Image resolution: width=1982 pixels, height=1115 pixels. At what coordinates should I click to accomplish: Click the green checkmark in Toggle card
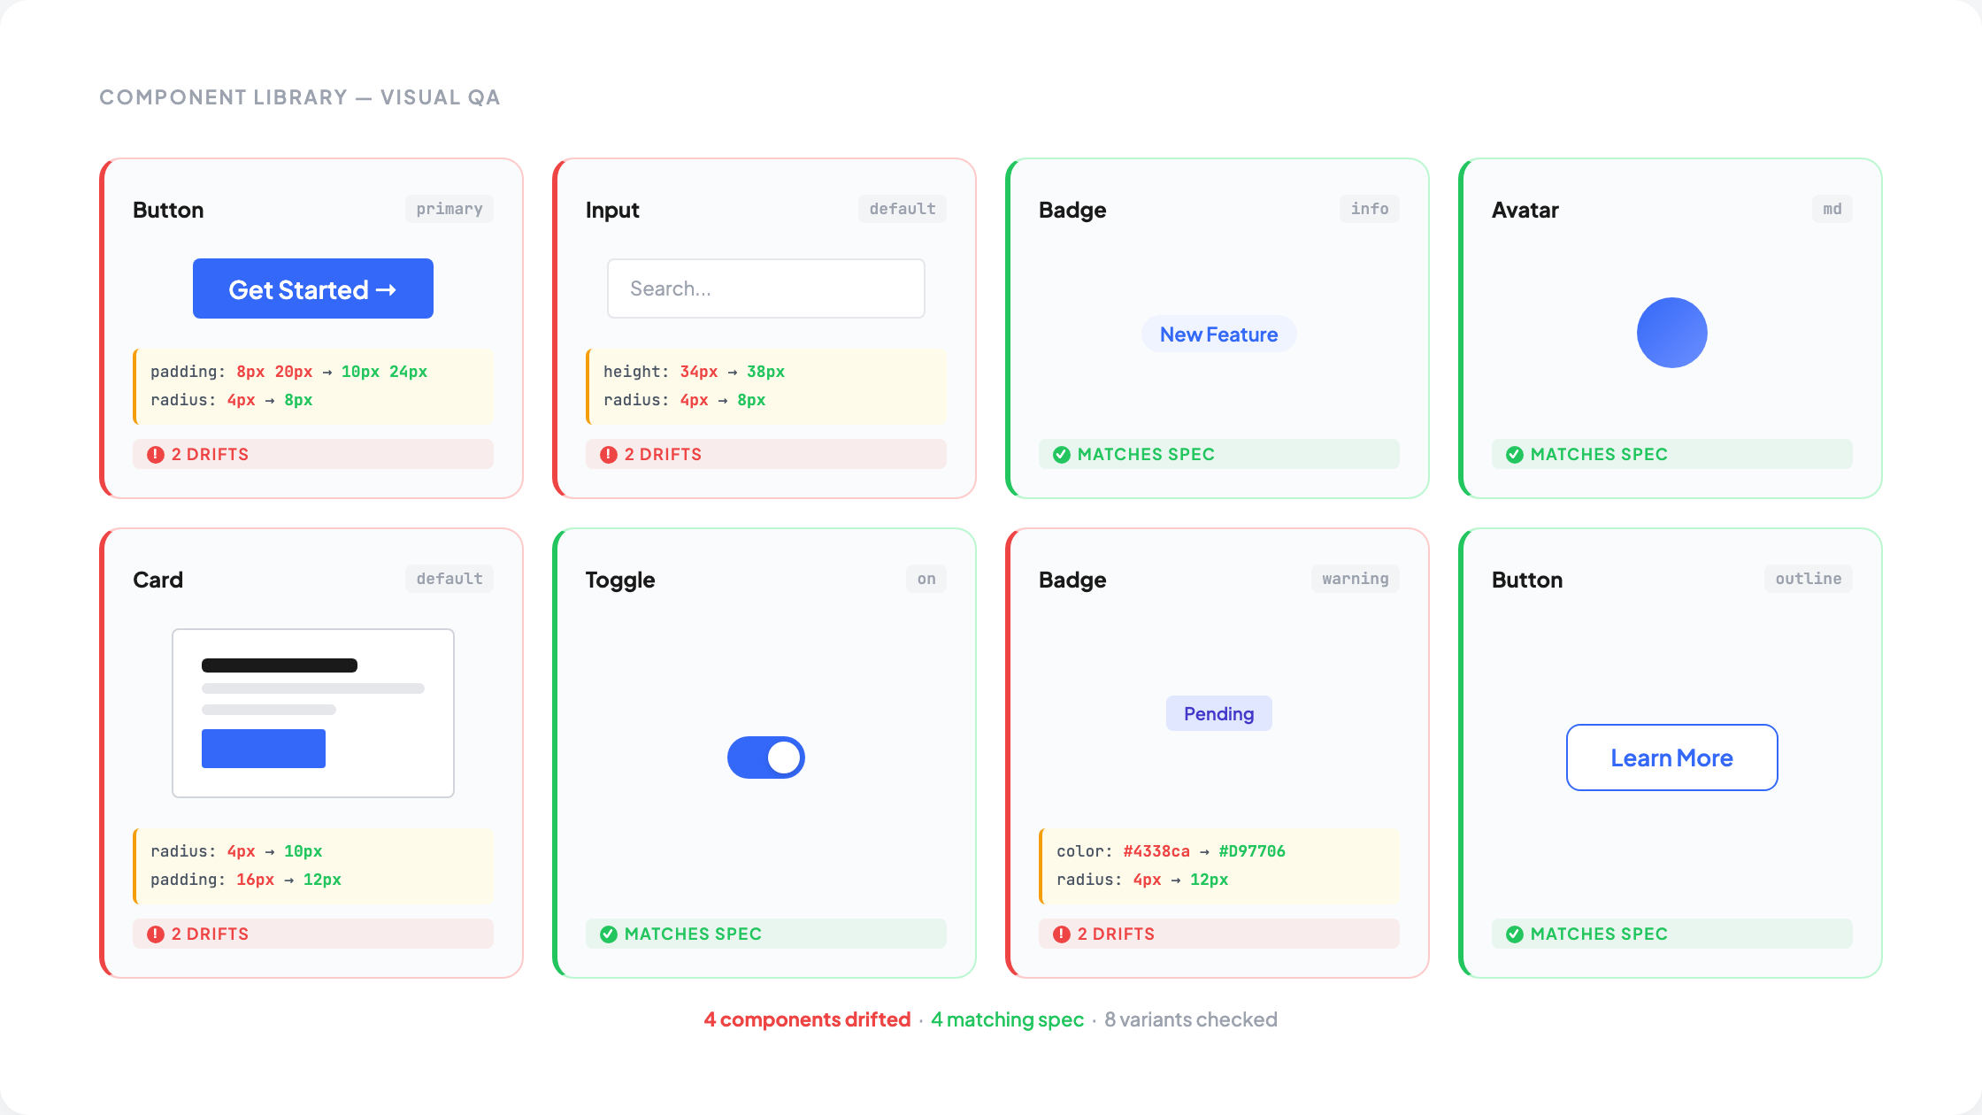click(x=609, y=934)
